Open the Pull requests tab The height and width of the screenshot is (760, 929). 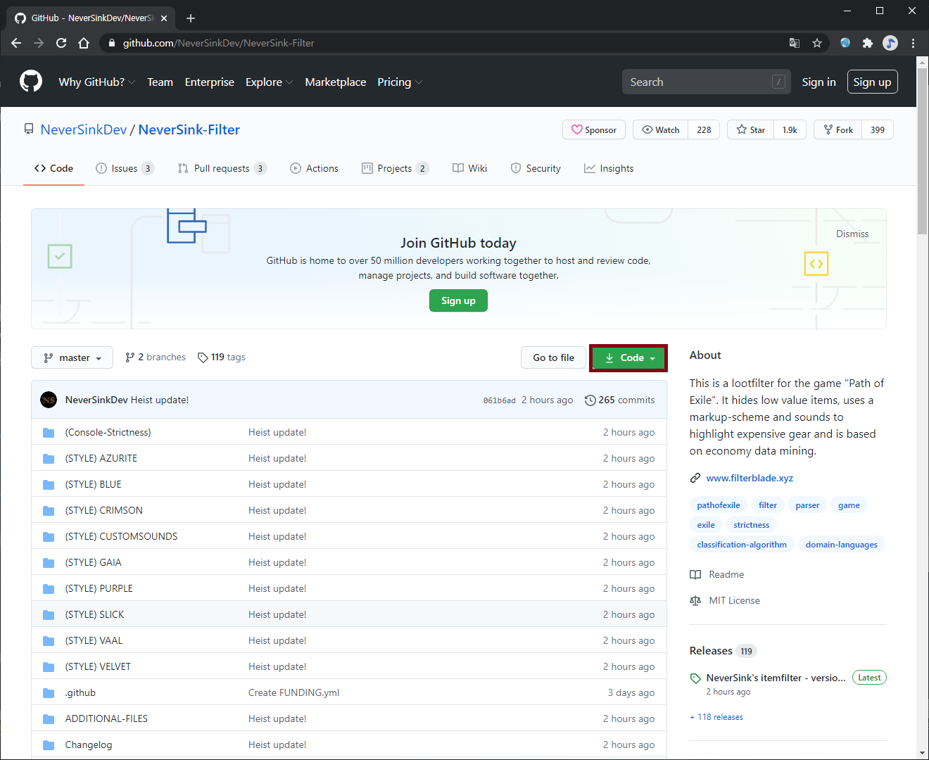222,168
